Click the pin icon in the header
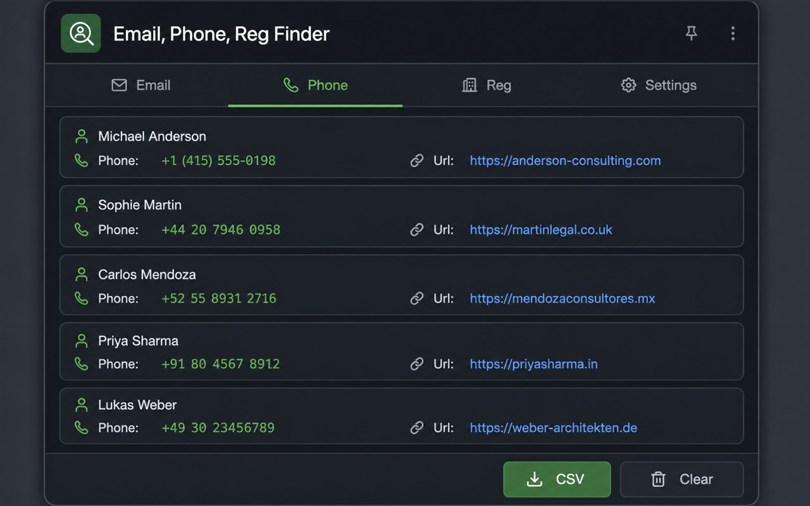 (691, 34)
